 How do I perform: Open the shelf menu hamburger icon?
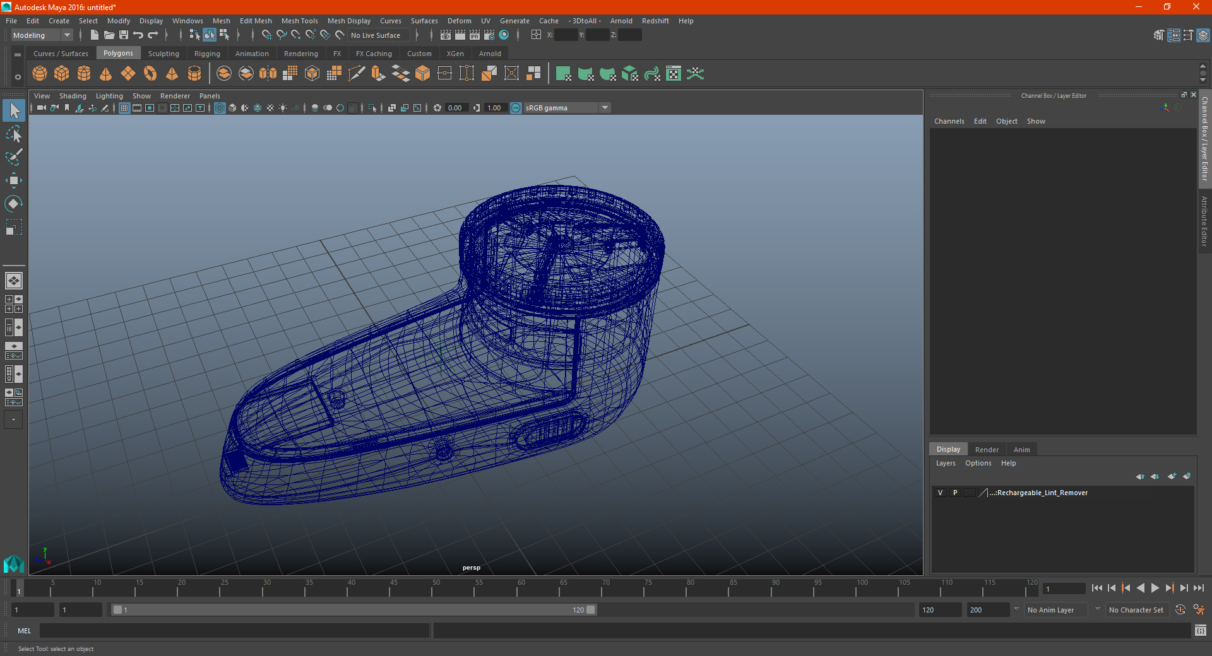(18, 55)
